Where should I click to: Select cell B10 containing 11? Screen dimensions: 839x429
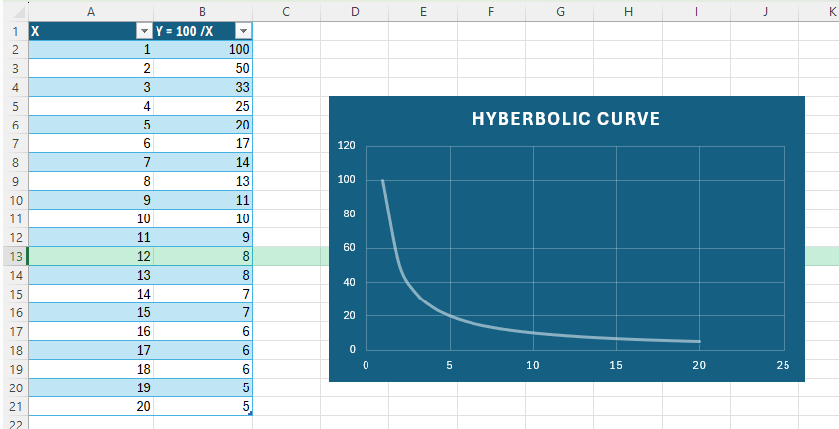coord(202,200)
